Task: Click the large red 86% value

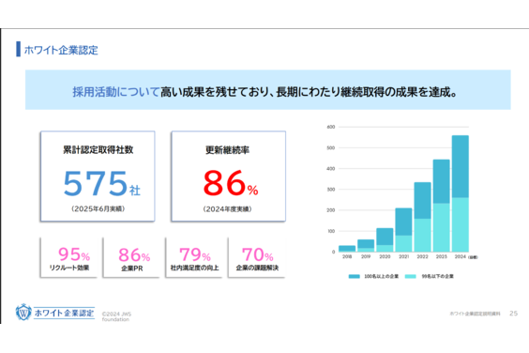Action: 231,183
